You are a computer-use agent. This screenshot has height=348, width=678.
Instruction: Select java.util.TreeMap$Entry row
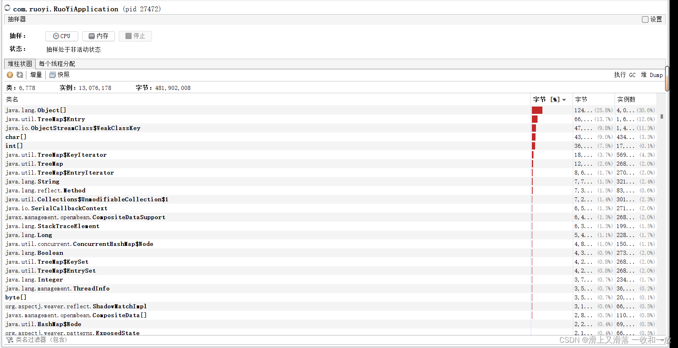click(330, 119)
